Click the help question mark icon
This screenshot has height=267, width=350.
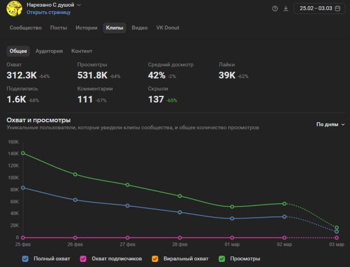point(275,8)
